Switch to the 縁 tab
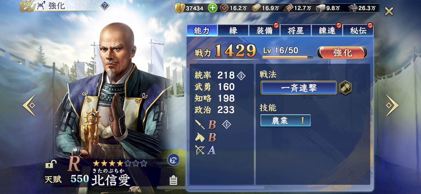The height and width of the screenshot is (194, 421). click(x=233, y=31)
